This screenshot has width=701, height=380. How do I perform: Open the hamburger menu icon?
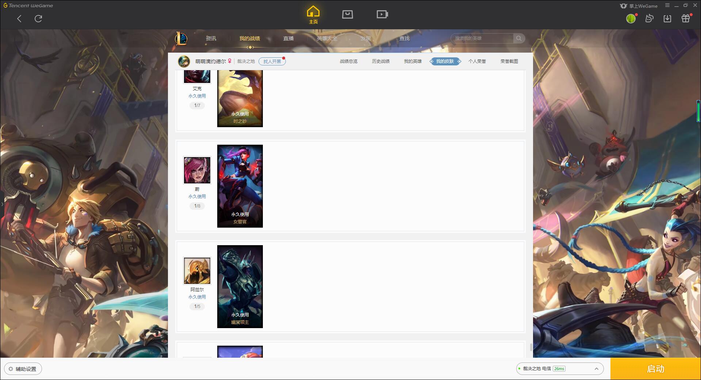click(x=667, y=5)
